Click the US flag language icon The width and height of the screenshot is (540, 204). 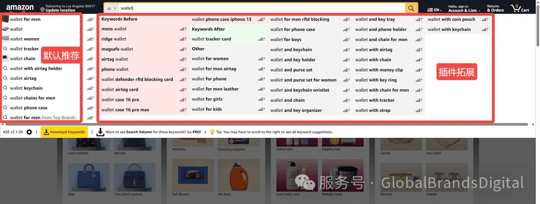430,10
